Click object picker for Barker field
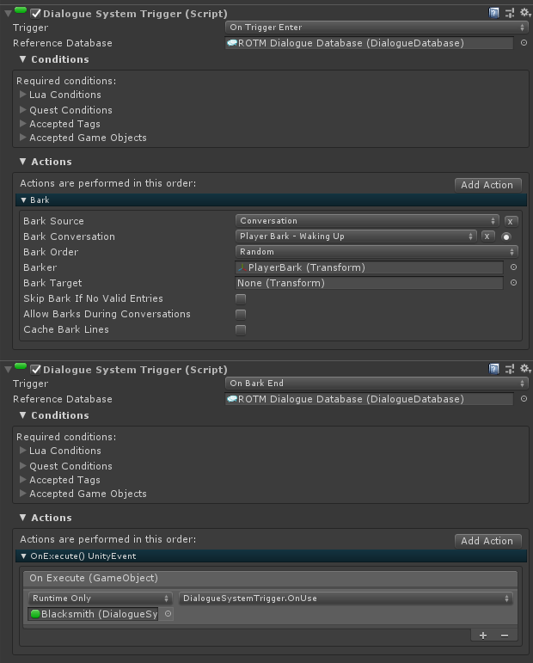 click(x=513, y=267)
